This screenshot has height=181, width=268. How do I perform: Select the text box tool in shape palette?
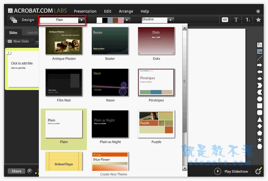pos(259,45)
